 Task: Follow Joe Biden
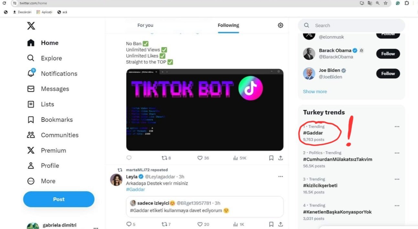pyautogui.click(x=388, y=74)
